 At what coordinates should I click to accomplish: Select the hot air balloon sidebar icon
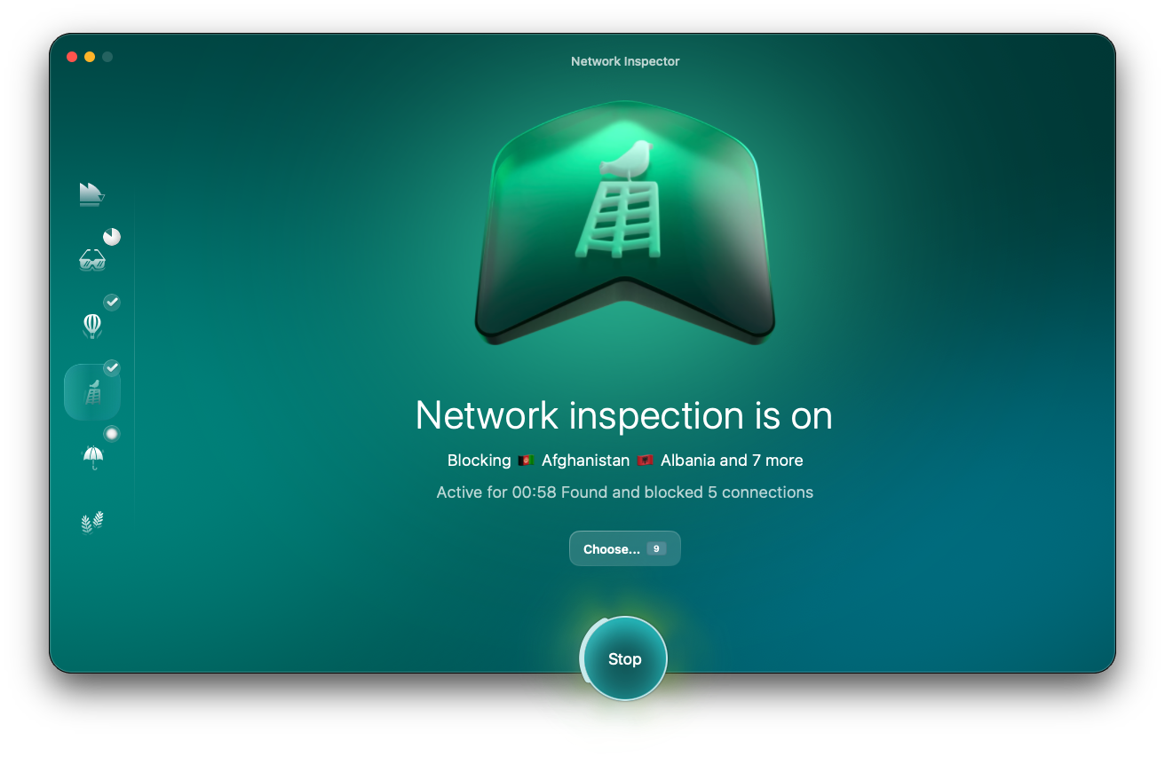(x=91, y=325)
